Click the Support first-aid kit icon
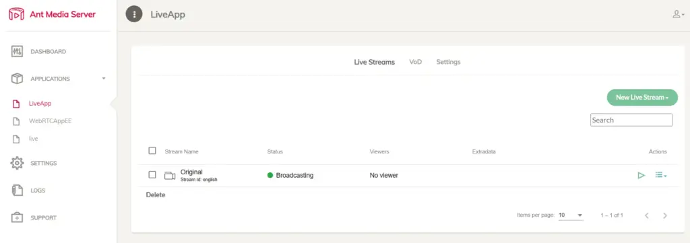 tap(17, 217)
